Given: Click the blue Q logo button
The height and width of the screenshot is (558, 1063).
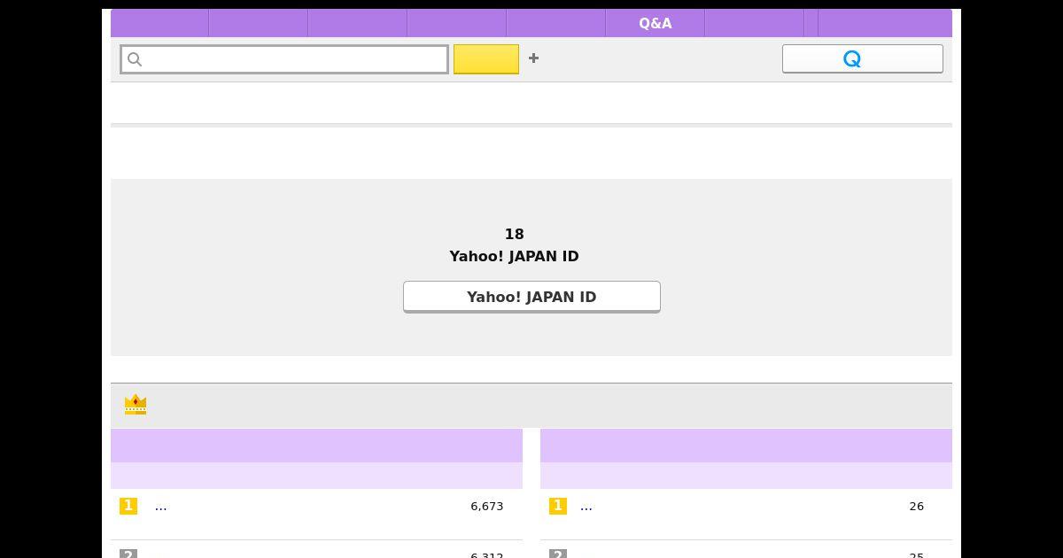Looking at the screenshot, I should (862, 58).
